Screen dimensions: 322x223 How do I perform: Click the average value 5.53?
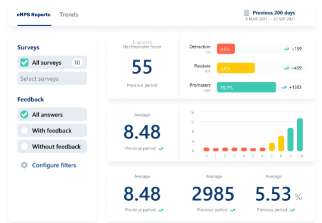point(273,194)
